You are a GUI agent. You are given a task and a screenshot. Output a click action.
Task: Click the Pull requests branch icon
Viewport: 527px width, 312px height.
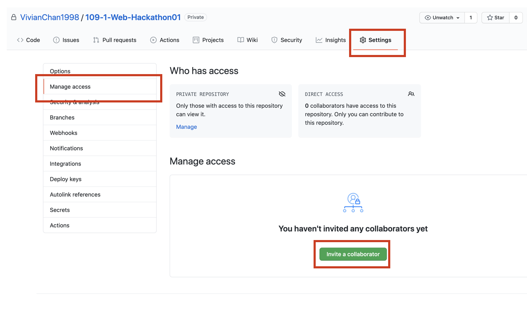(96, 40)
